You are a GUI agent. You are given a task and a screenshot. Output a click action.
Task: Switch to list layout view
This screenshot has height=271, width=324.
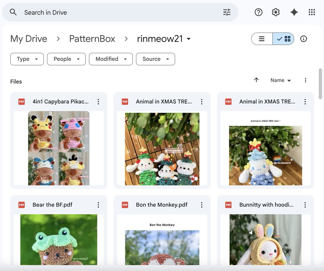click(x=262, y=39)
